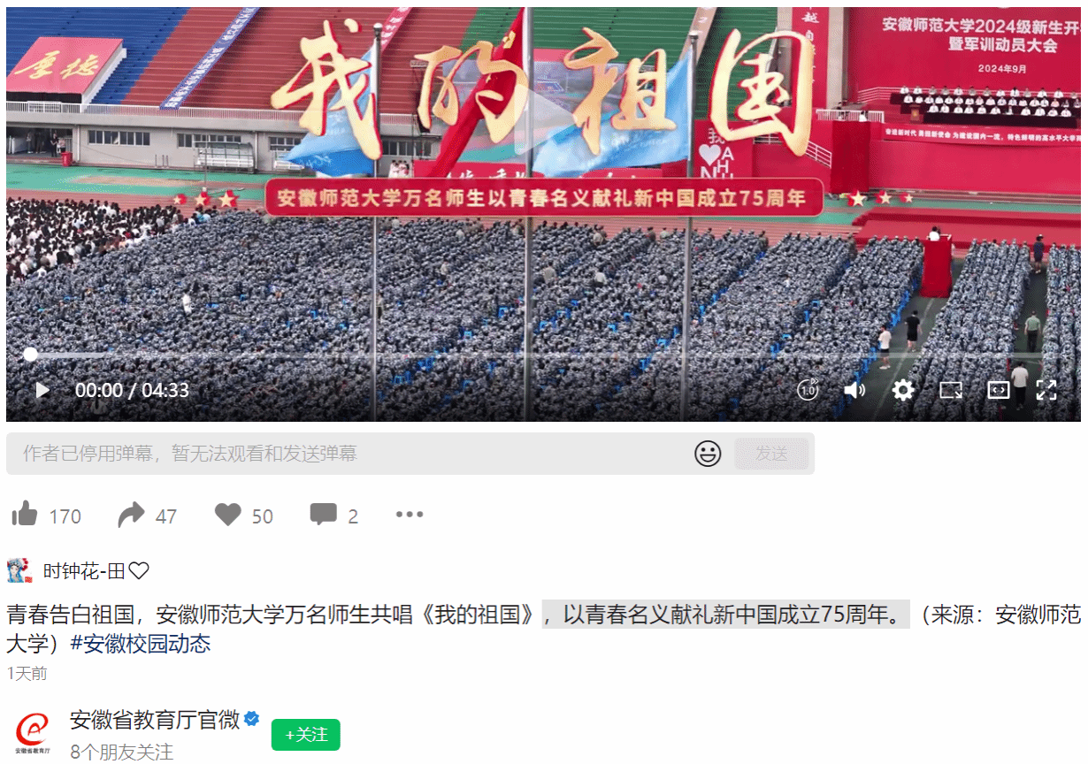The width and height of the screenshot is (1088, 764).
Task: Favorite the video with heart icon
Action: [228, 515]
